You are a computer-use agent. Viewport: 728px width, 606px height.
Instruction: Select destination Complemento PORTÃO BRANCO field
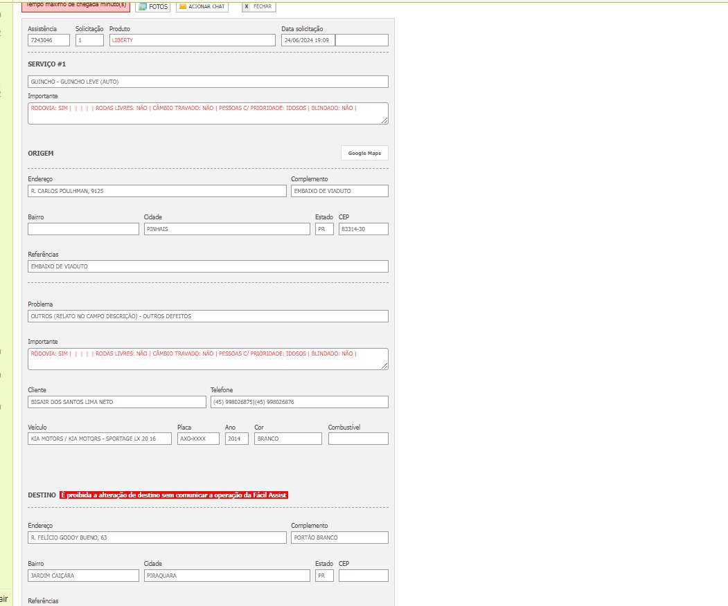click(x=339, y=538)
